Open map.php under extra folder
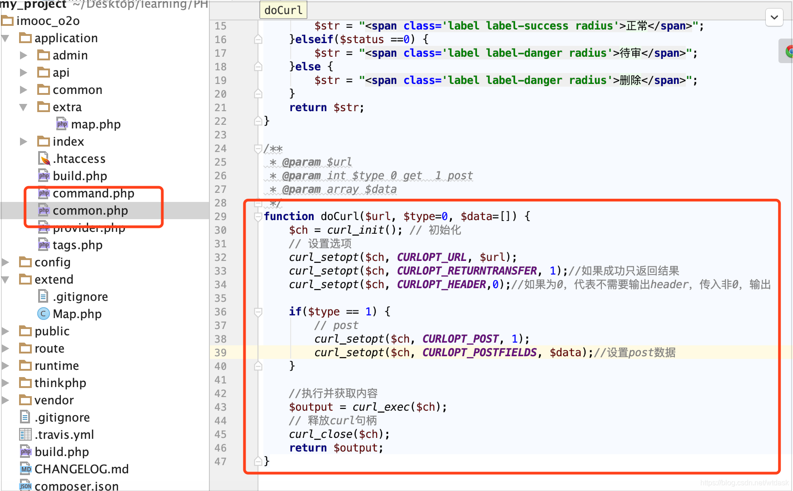Screen dimensions: 793x491 (x=96, y=124)
